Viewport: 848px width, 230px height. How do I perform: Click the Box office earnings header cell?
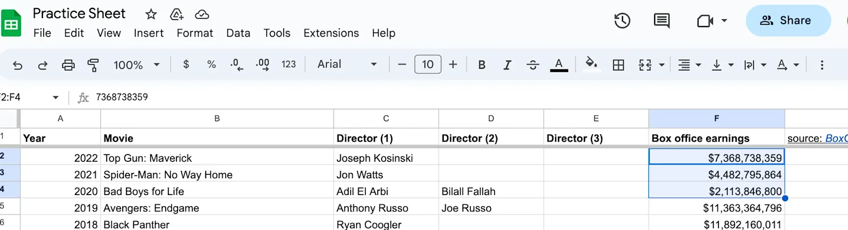click(717, 138)
